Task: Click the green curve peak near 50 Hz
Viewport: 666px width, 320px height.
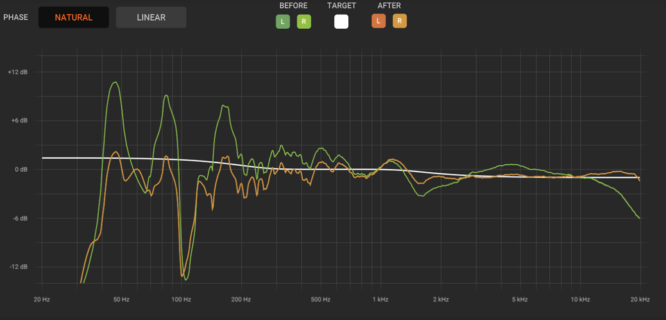Action: click(115, 83)
